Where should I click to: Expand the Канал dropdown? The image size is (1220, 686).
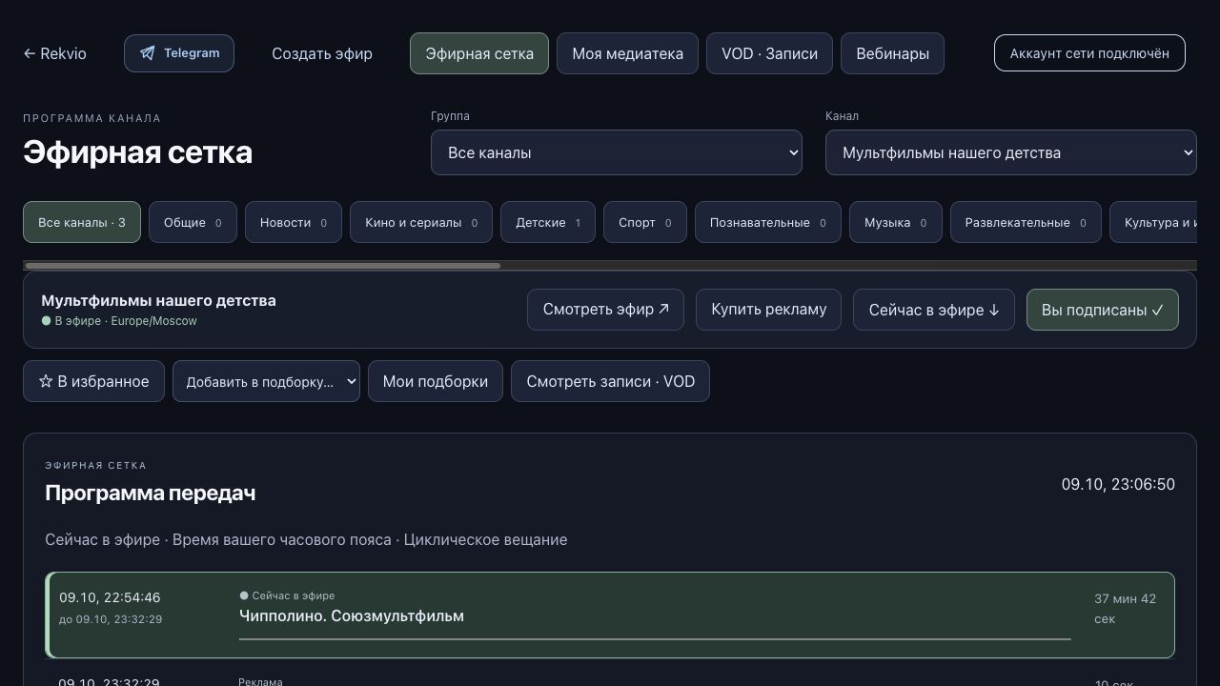tap(1011, 152)
